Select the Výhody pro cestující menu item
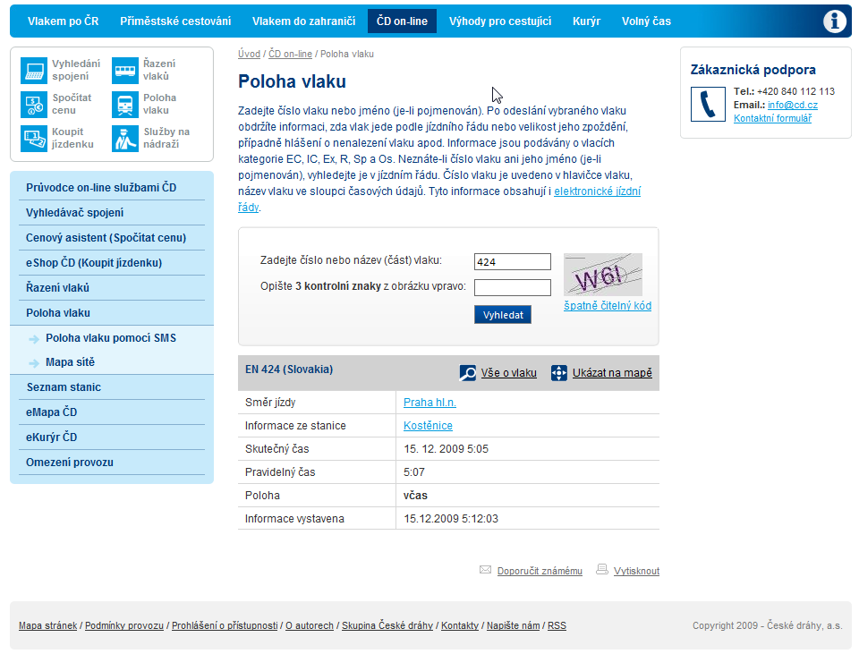The height and width of the screenshot is (654, 859). pyautogui.click(x=499, y=21)
